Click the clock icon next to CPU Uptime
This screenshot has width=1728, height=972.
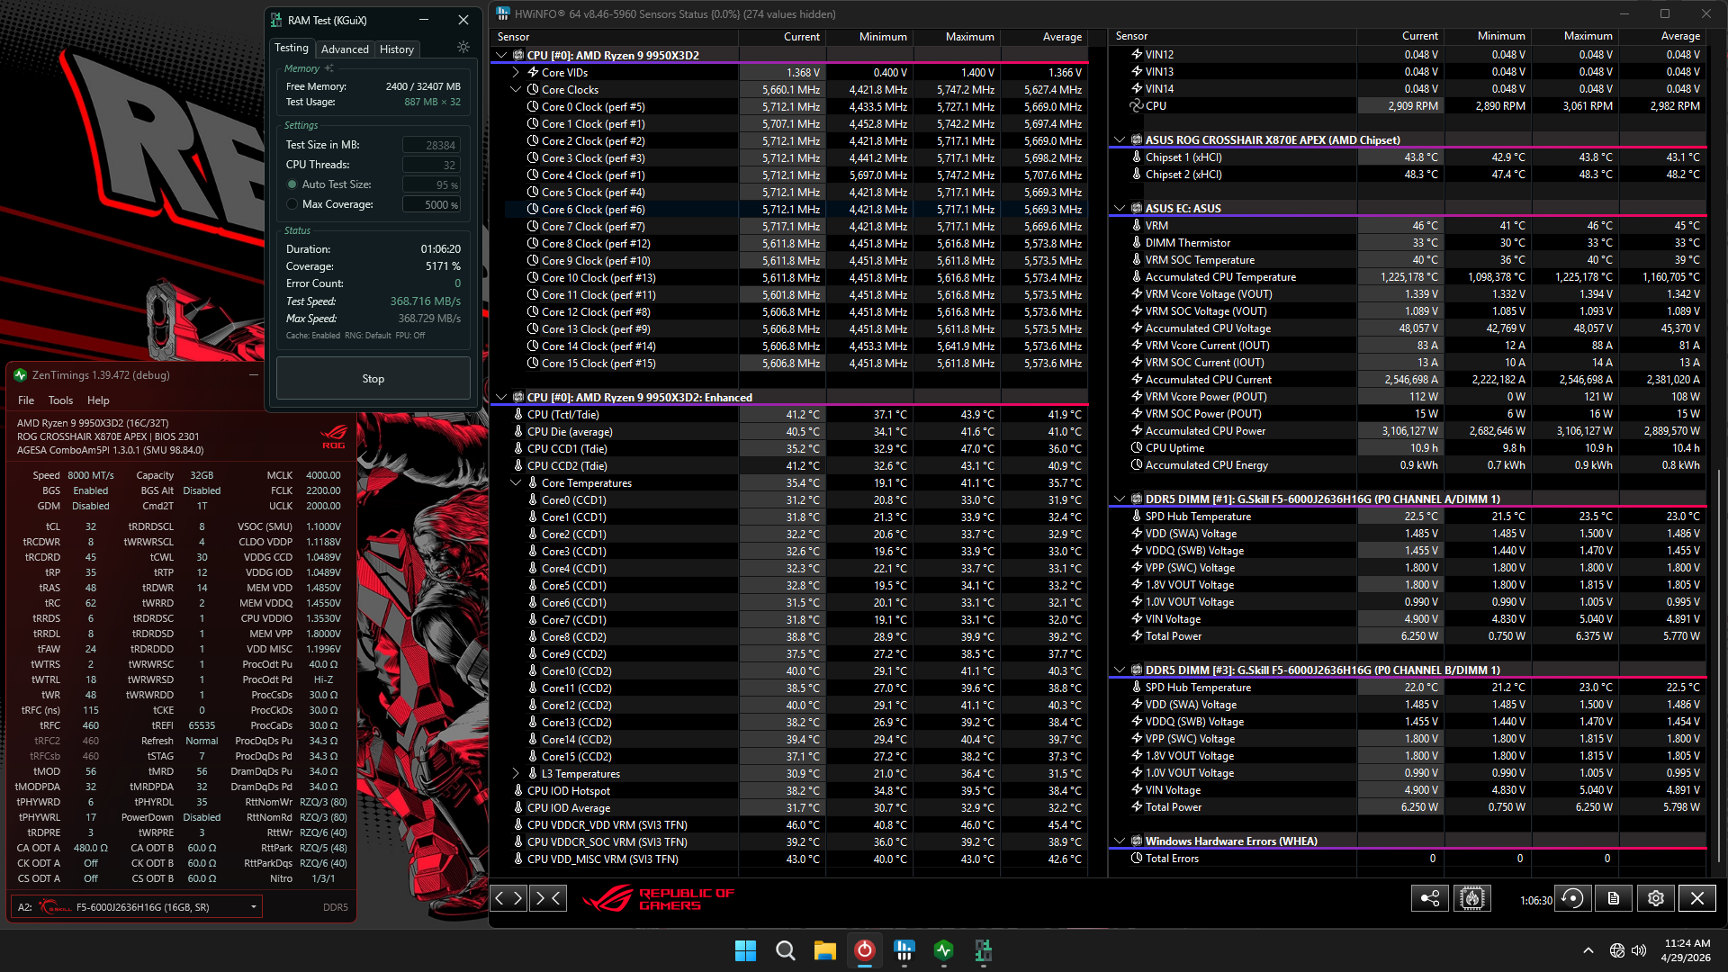[x=1137, y=448]
